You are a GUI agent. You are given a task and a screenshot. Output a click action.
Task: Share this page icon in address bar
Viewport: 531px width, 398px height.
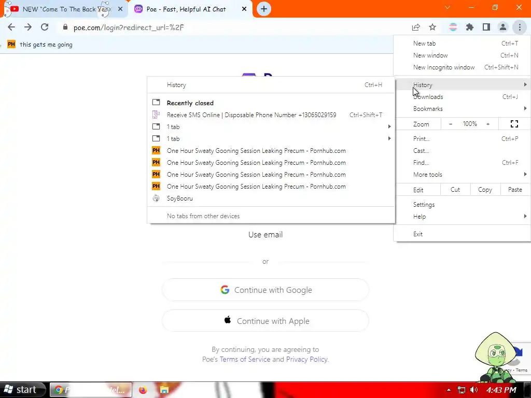[416, 27]
